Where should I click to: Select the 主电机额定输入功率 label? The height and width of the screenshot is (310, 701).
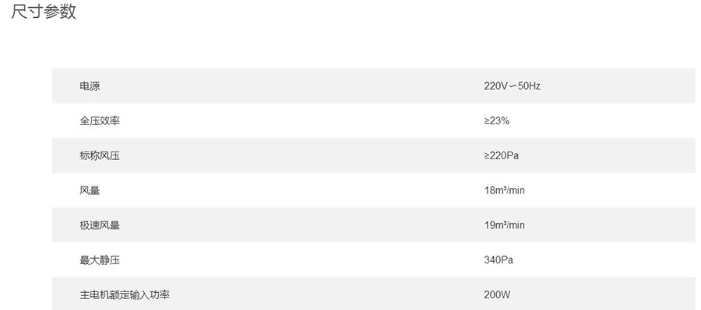tap(125, 294)
